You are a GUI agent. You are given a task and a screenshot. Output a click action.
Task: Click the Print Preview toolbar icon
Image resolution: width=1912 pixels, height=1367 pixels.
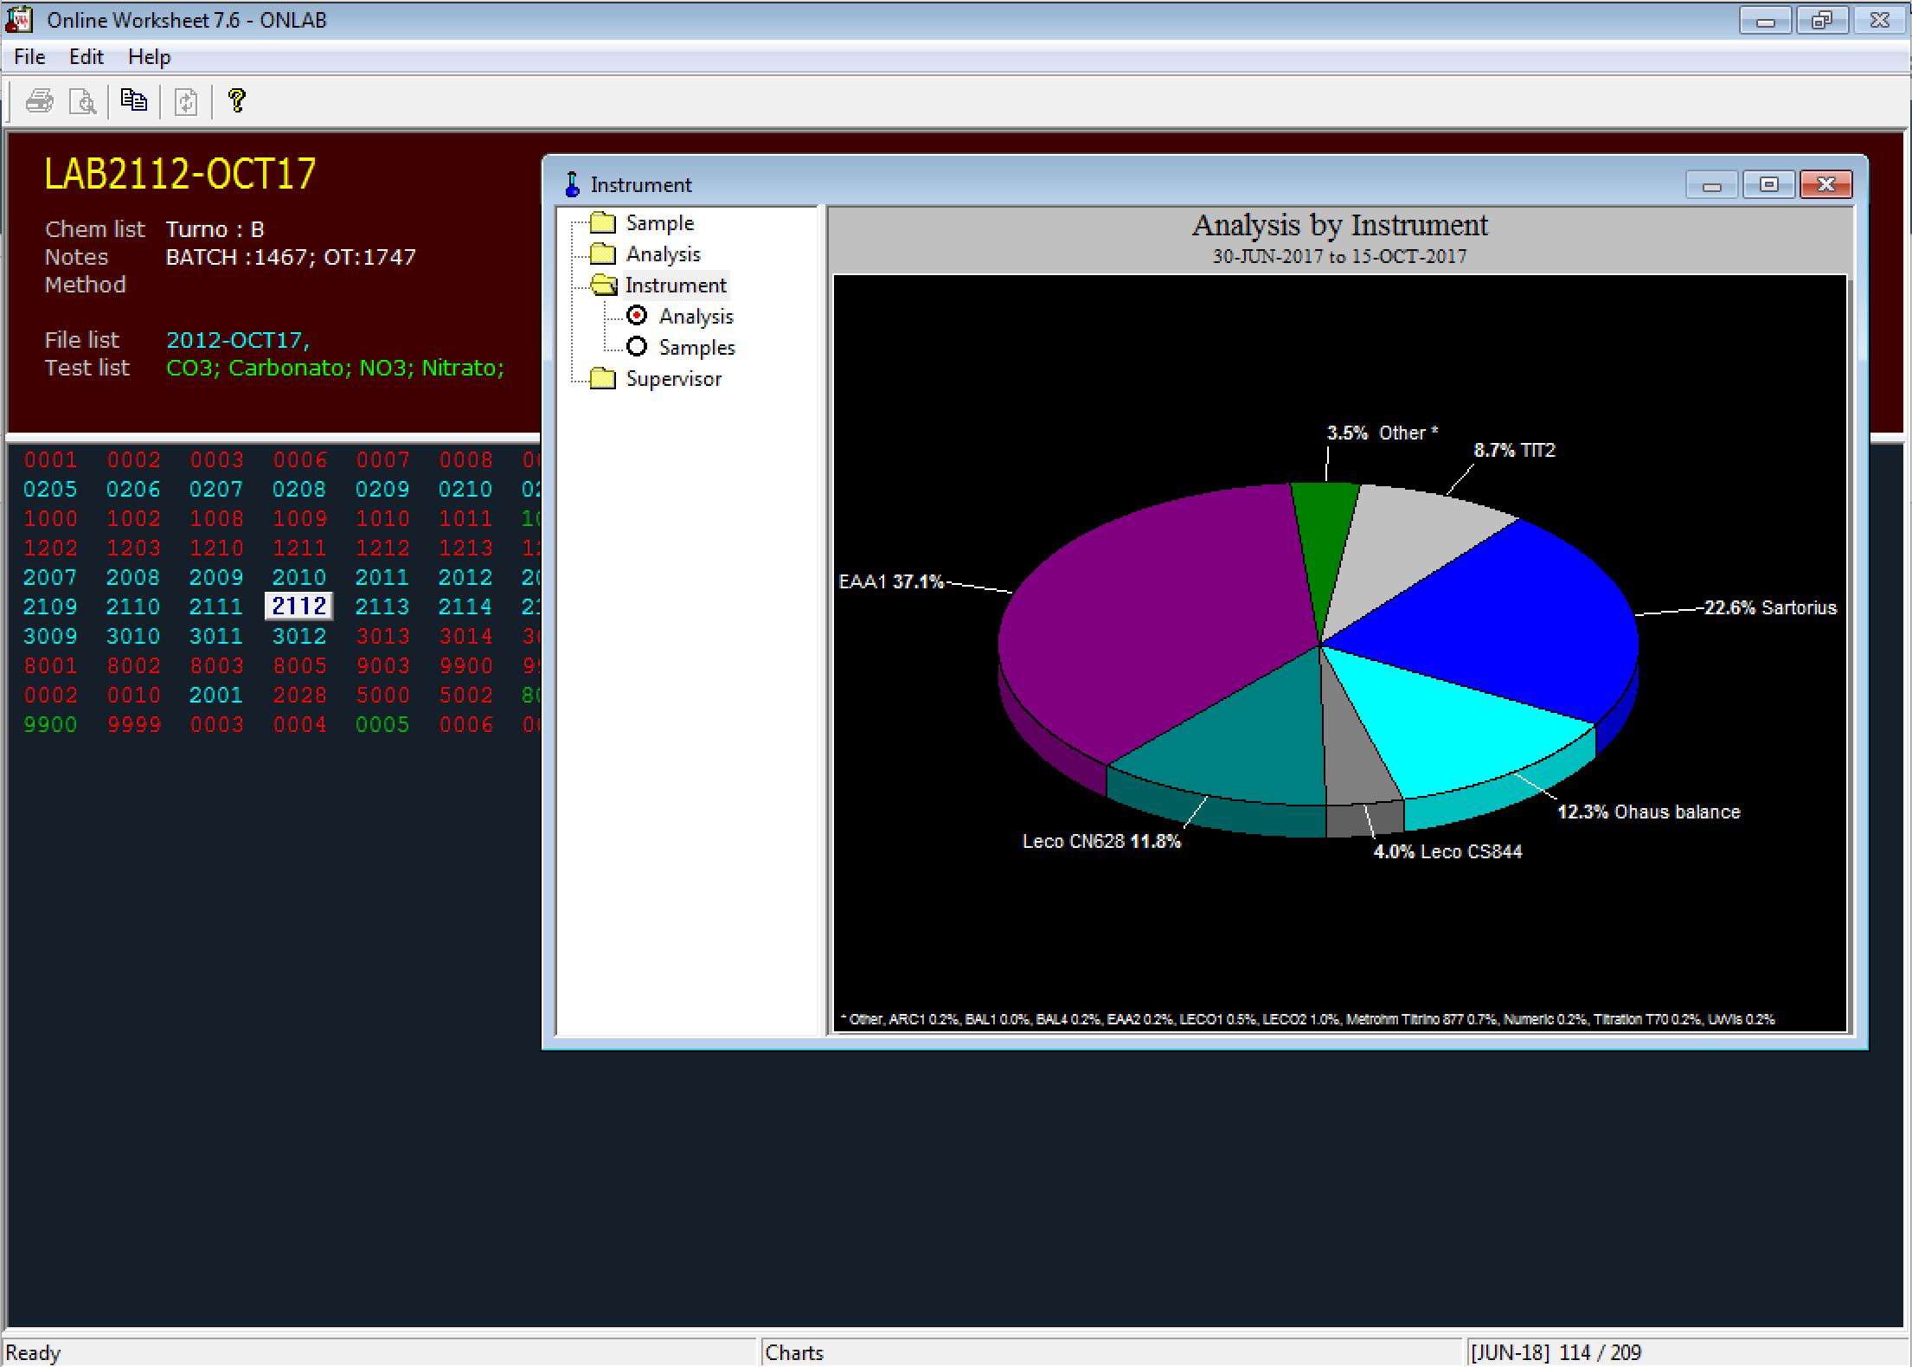(x=83, y=101)
